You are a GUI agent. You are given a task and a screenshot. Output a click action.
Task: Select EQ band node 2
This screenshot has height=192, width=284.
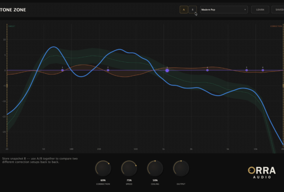point(108,70)
